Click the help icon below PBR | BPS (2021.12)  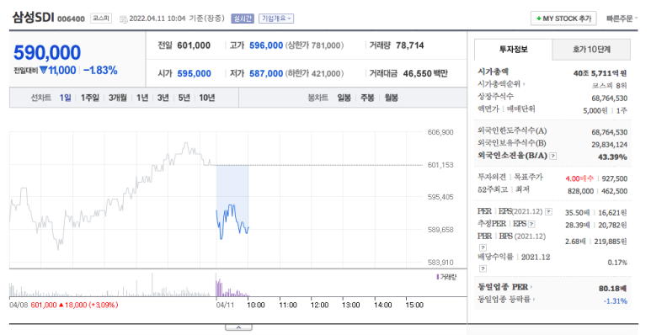tap(483, 247)
